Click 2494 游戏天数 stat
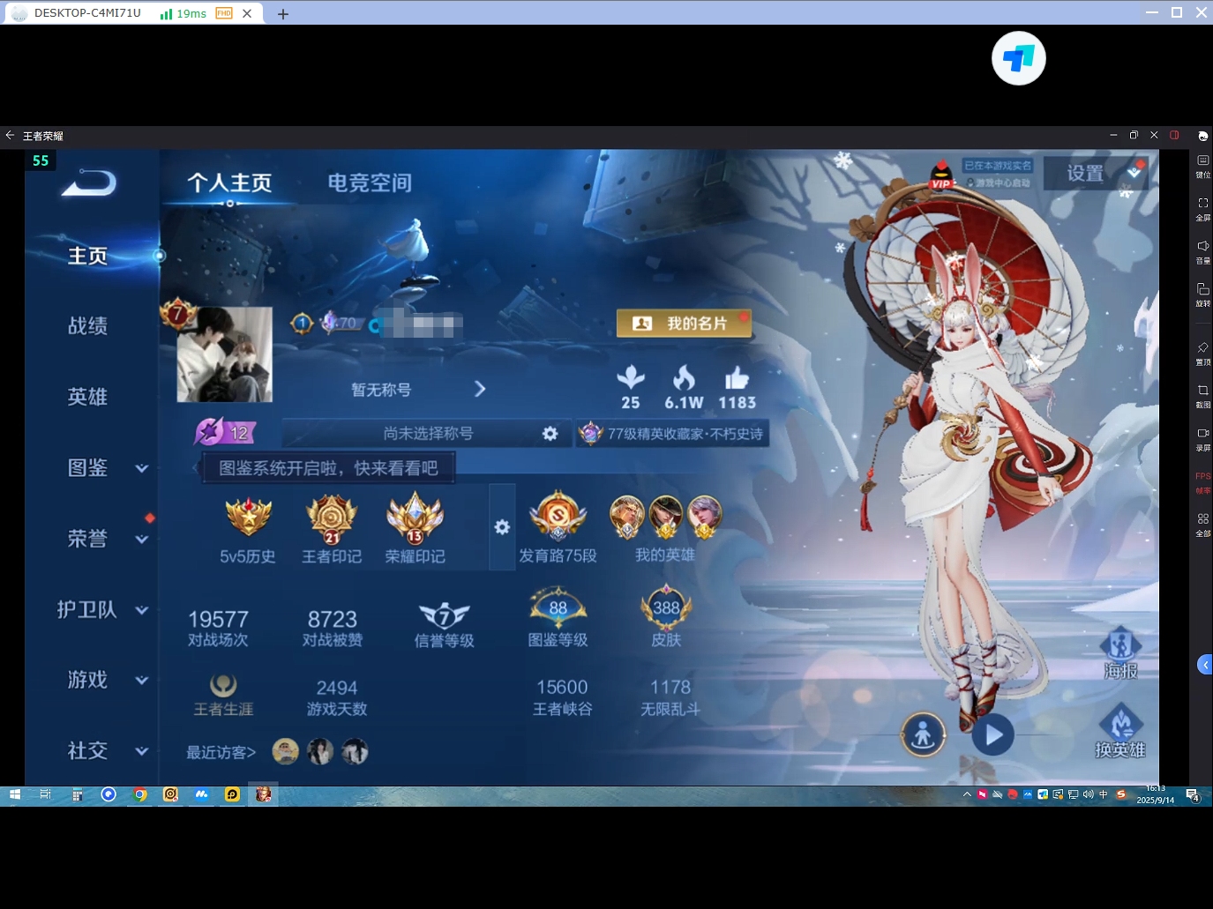The height and width of the screenshot is (909, 1213). (337, 697)
